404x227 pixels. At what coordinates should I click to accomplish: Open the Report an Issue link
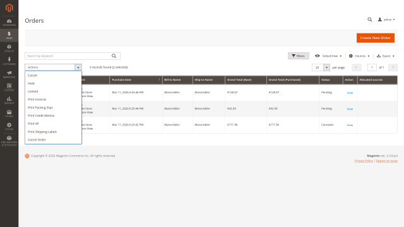point(387,161)
